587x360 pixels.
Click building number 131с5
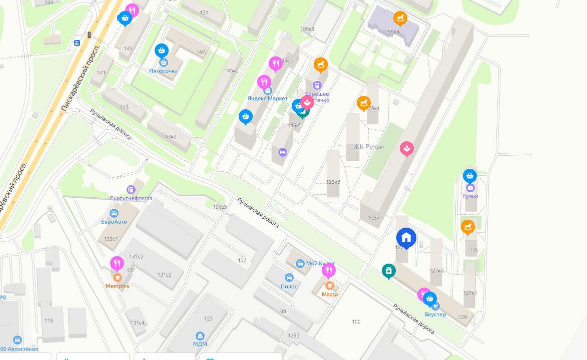pos(220,207)
